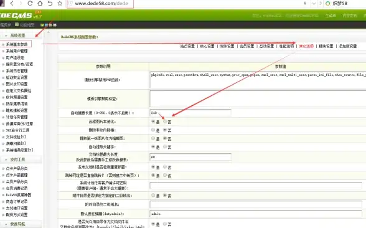Open 自定义文档属性 in sidebar

(19, 91)
